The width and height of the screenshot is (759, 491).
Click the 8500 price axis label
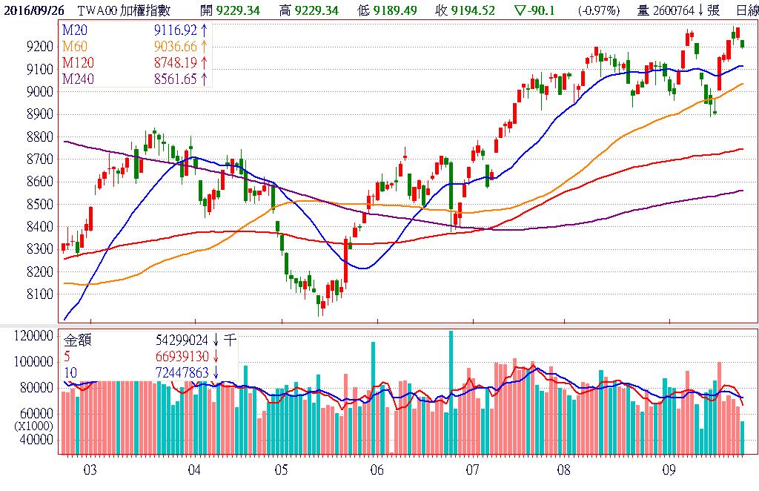pyautogui.click(x=40, y=205)
